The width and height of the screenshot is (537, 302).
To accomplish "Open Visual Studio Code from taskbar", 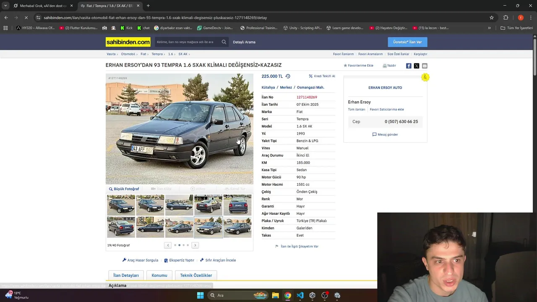I will point(300,295).
